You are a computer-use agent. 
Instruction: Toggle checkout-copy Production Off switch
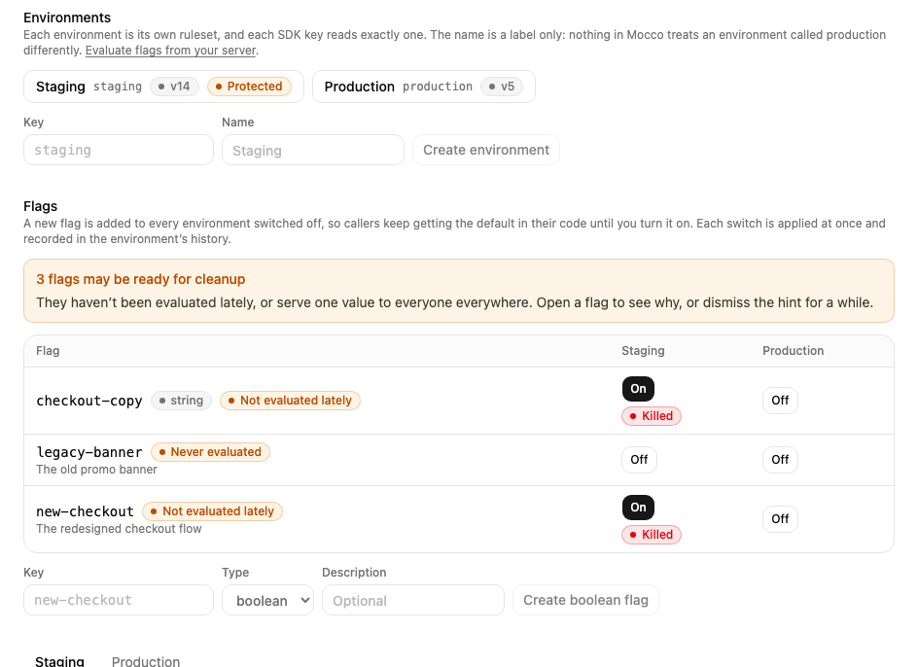pos(780,401)
